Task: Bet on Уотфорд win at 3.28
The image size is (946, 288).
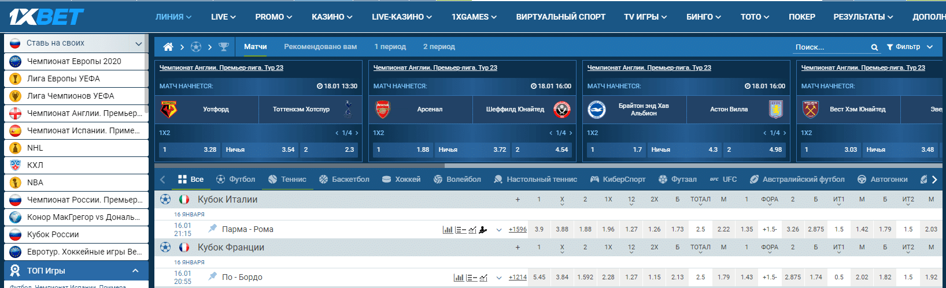Action: (190, 149)
